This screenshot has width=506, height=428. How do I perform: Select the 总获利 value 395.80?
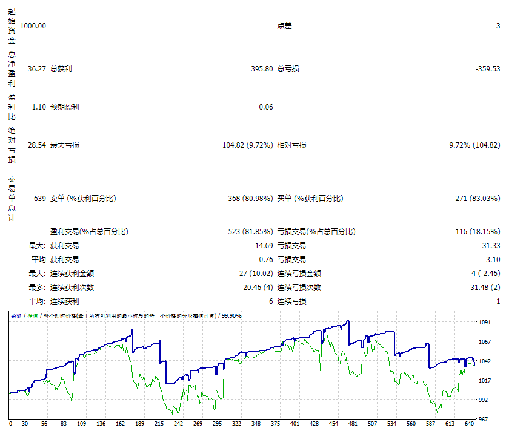click(x=262, y=68)
